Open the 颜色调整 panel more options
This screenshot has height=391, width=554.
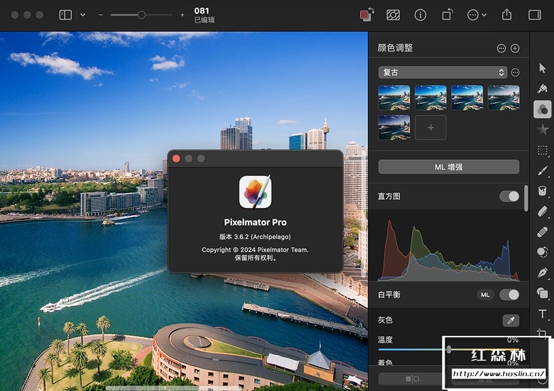tap(501, 48)
